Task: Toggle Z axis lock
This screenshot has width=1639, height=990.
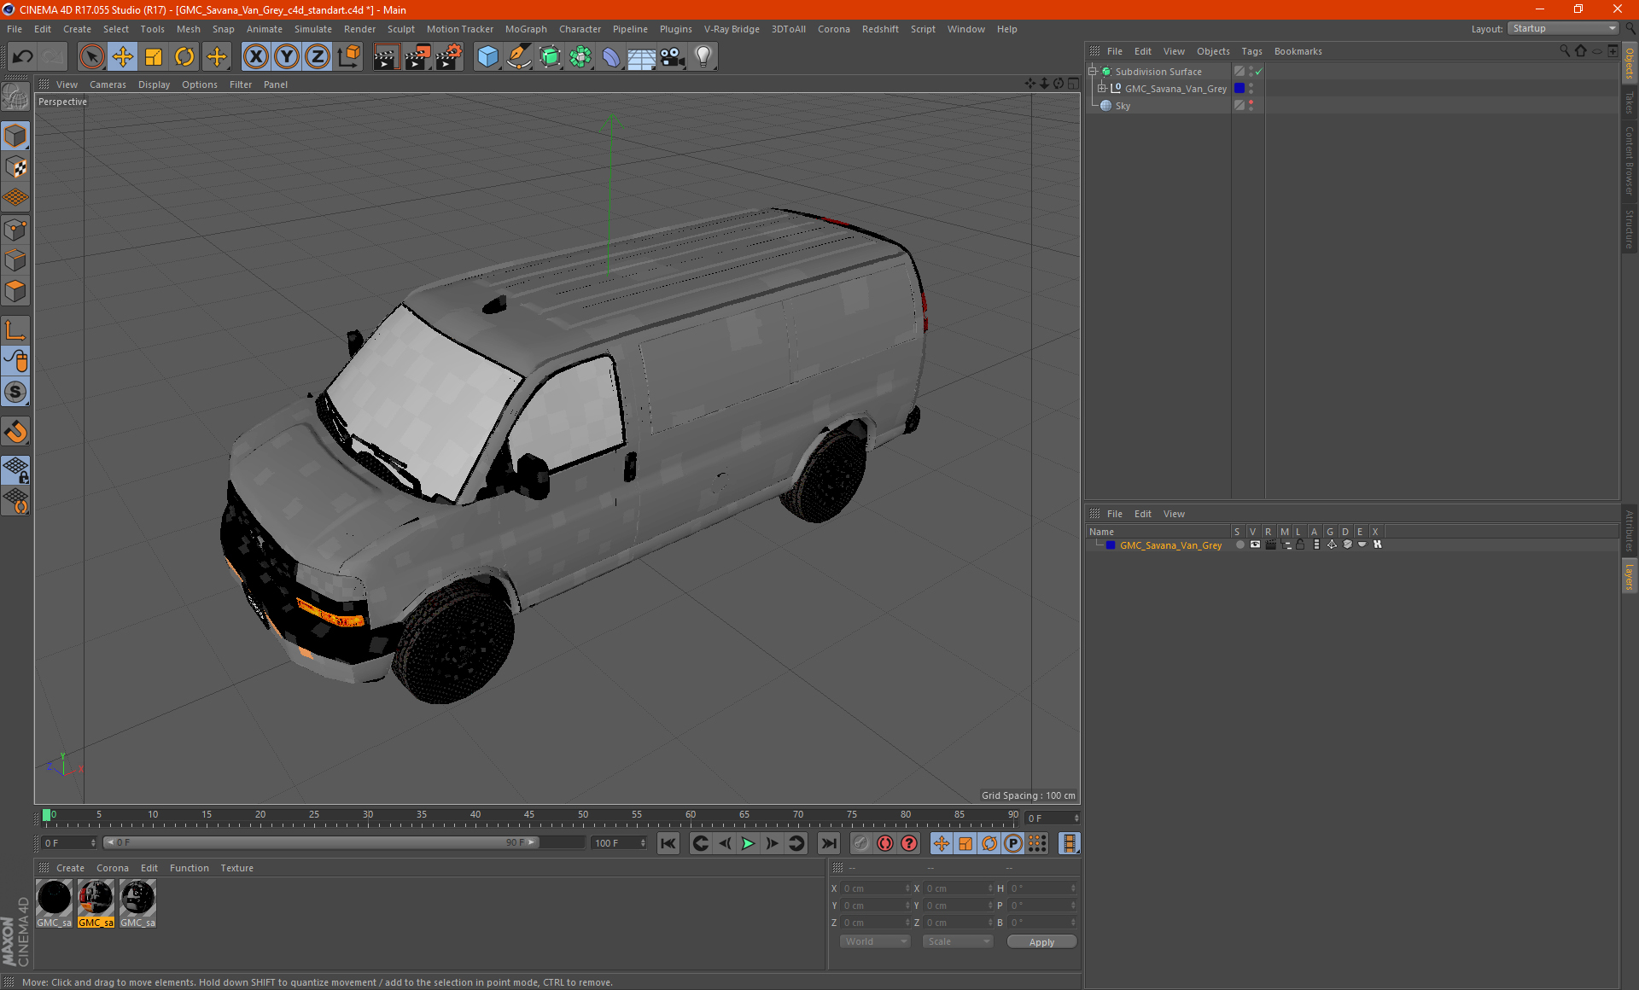Action: [x=318, y=57]
